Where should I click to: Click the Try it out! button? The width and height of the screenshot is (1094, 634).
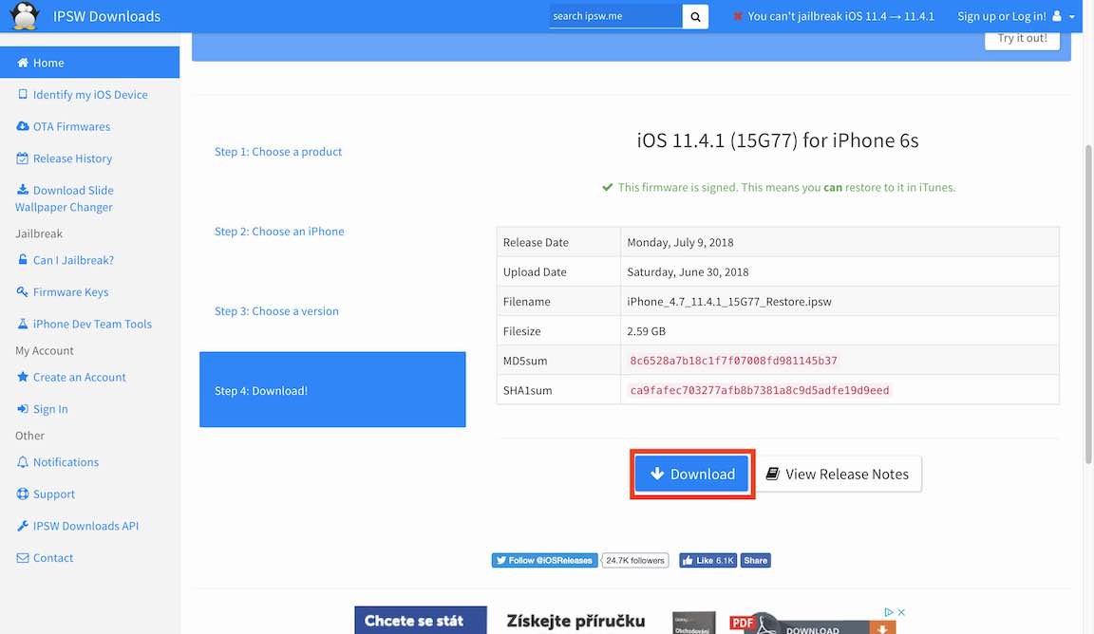(1022, 38)
